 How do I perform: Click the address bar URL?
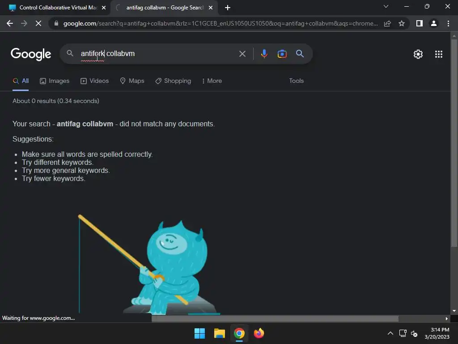(221, 23)
